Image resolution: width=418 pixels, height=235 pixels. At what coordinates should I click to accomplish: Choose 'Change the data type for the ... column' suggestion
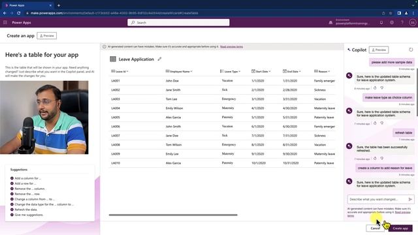pos(44,204)
